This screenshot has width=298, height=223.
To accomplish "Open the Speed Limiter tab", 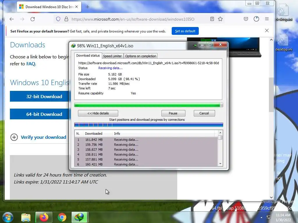I will pos(112,56).
